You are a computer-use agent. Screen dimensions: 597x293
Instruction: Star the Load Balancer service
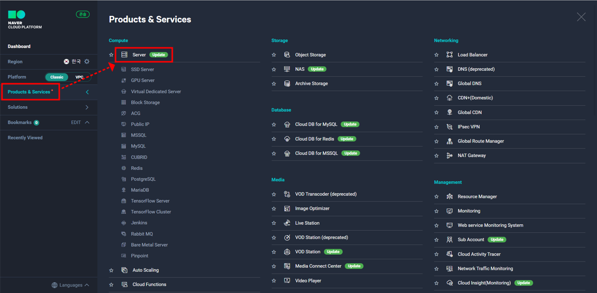click(x=436, y=55)
